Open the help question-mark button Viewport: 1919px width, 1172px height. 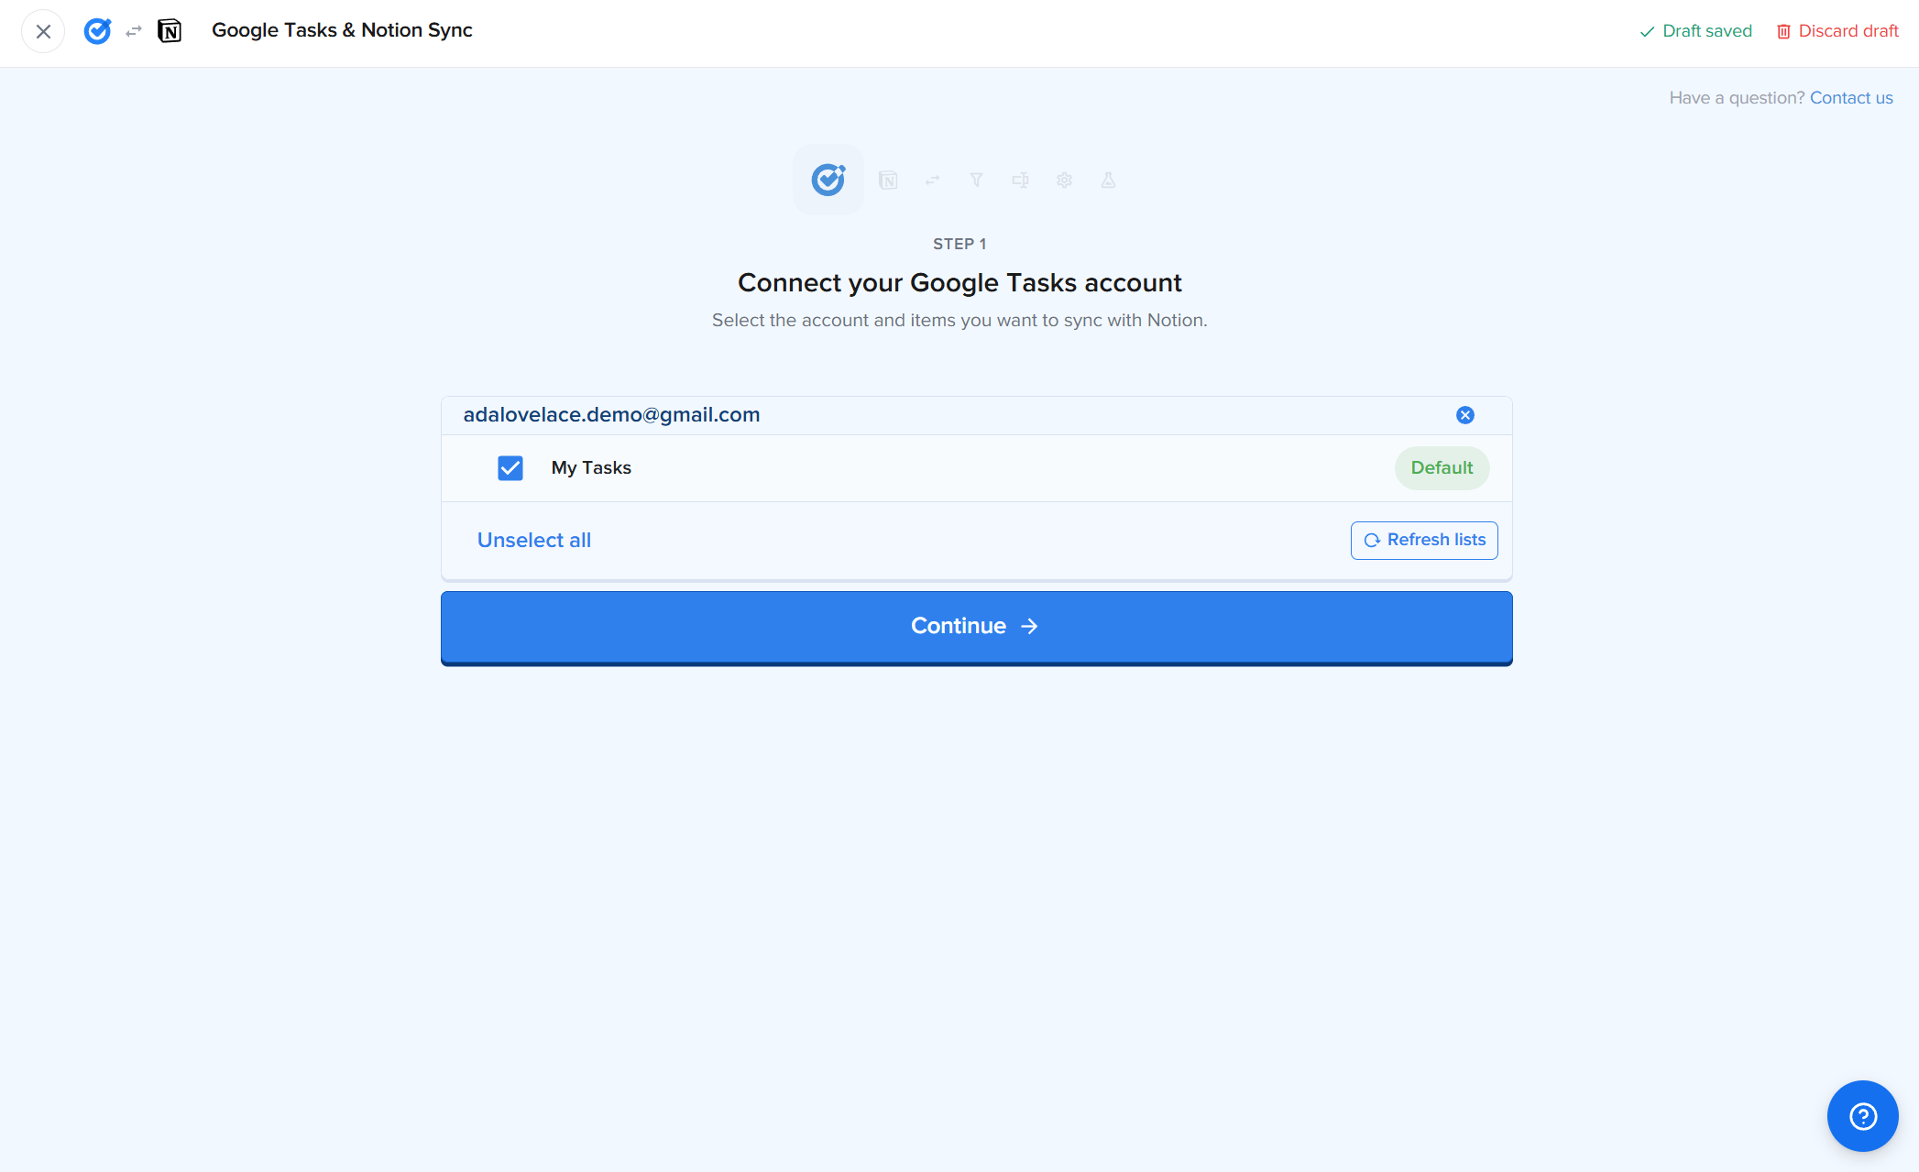[x=1863, y=1116]
